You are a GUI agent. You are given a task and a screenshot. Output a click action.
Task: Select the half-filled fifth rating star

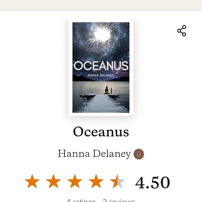[117, 181]
